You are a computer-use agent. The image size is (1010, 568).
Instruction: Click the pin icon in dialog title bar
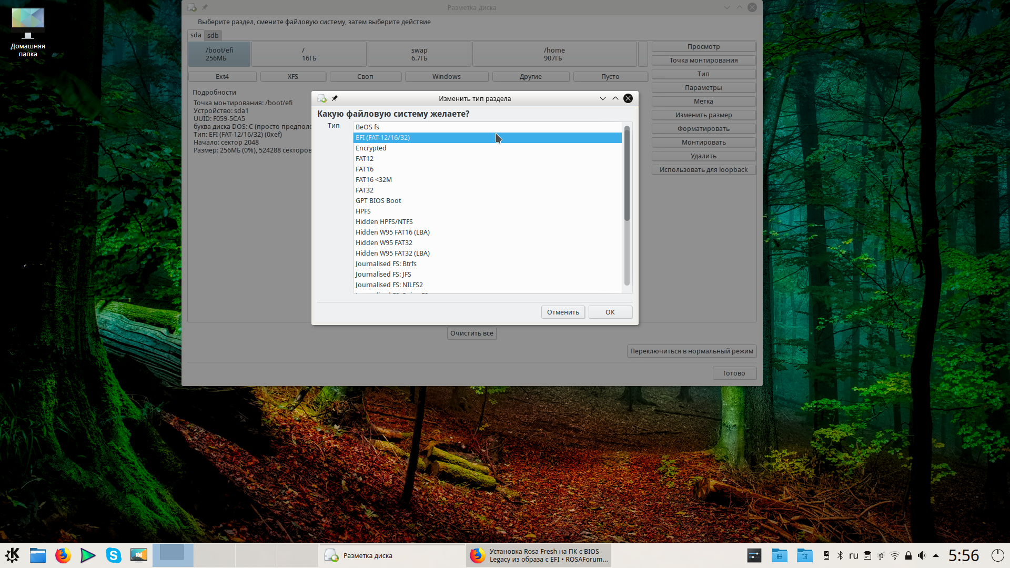[335, 98]
